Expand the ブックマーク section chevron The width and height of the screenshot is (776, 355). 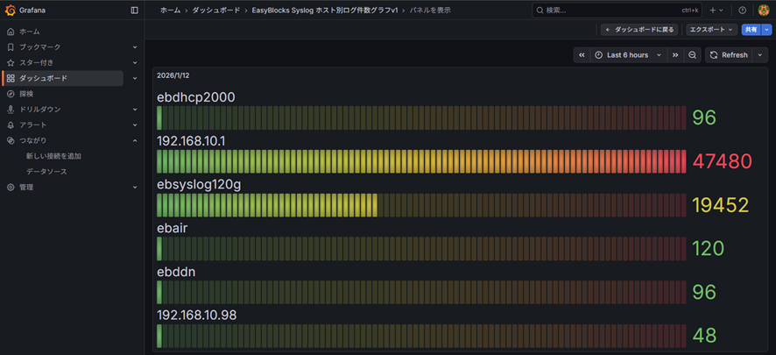[135, 47]
